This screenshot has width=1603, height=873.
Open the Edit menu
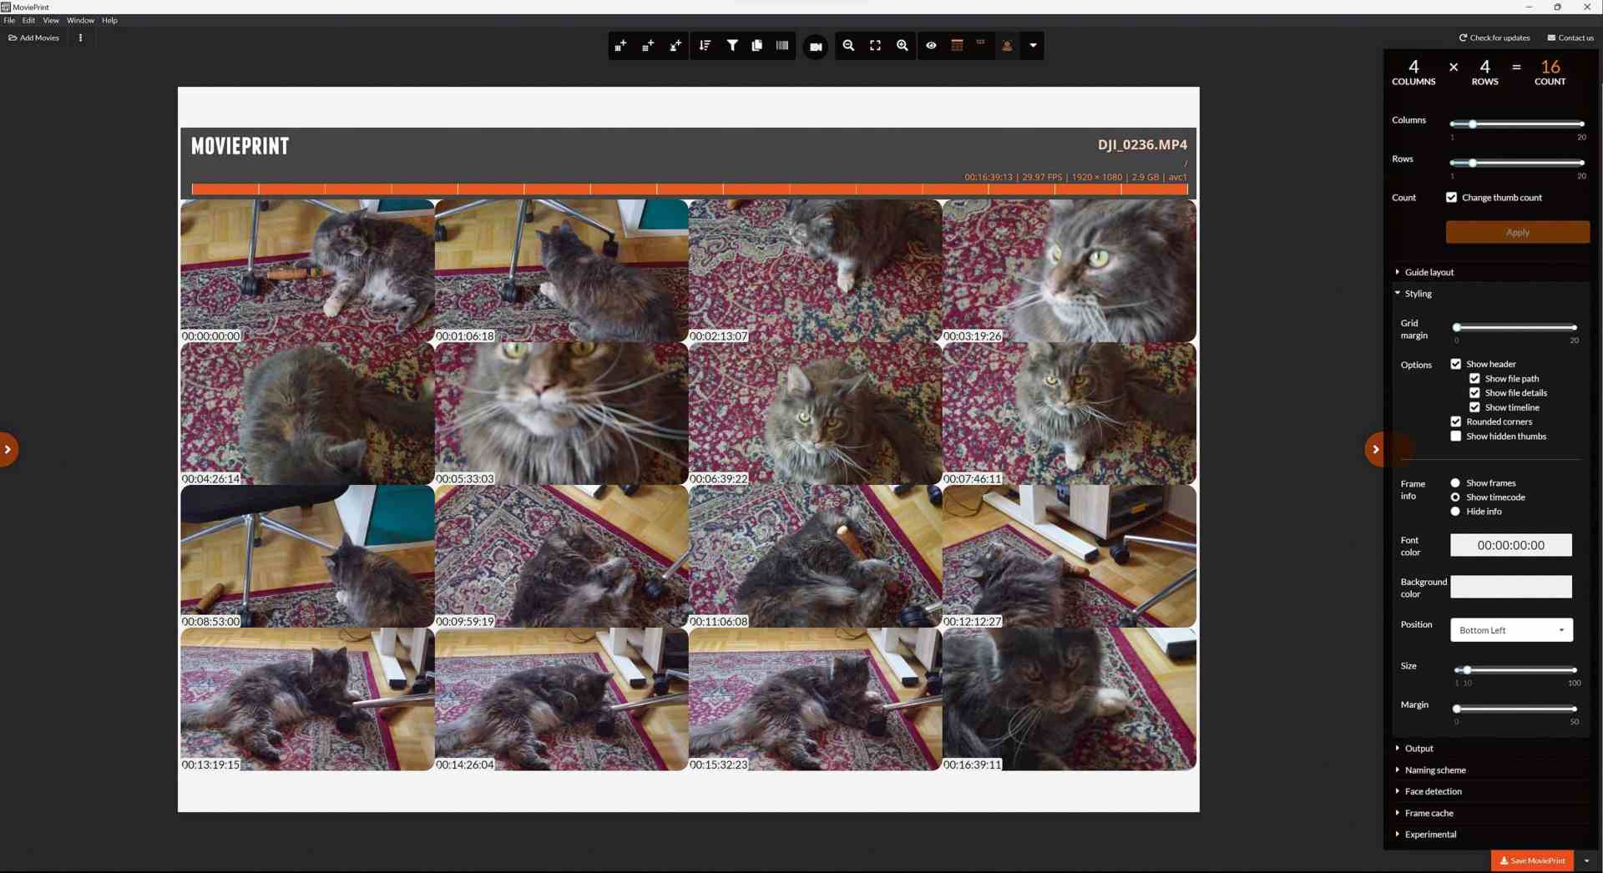click(x=28, y=20)
